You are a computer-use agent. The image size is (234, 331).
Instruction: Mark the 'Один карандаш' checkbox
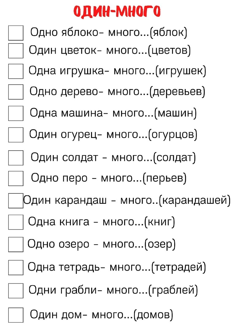coord(16,201)
